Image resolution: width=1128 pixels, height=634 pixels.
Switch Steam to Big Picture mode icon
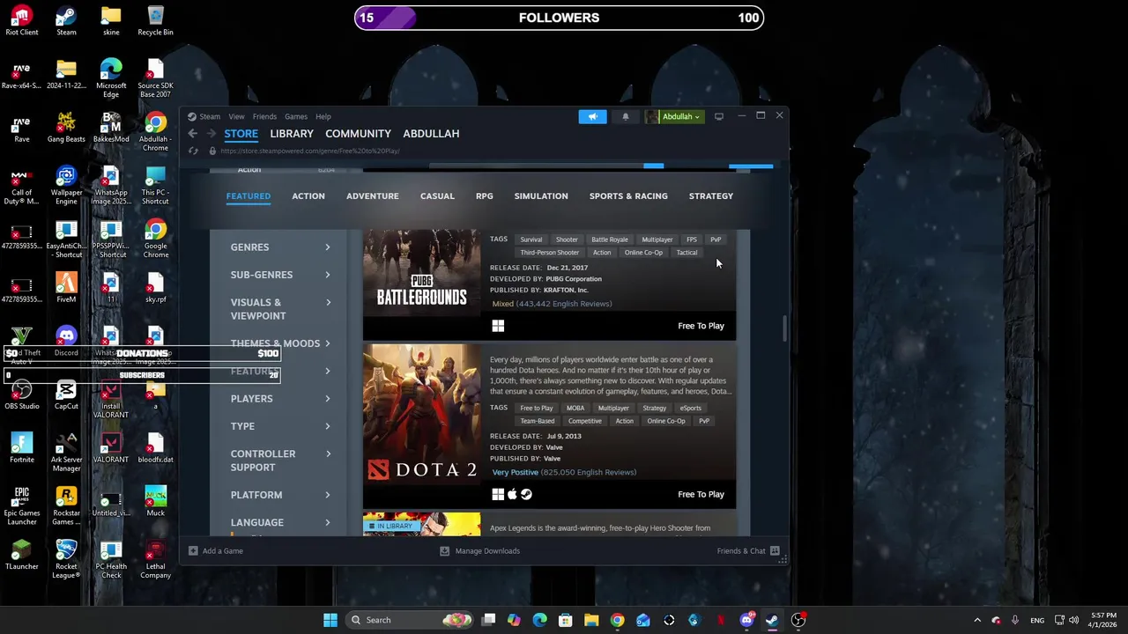tap(719, 116)
